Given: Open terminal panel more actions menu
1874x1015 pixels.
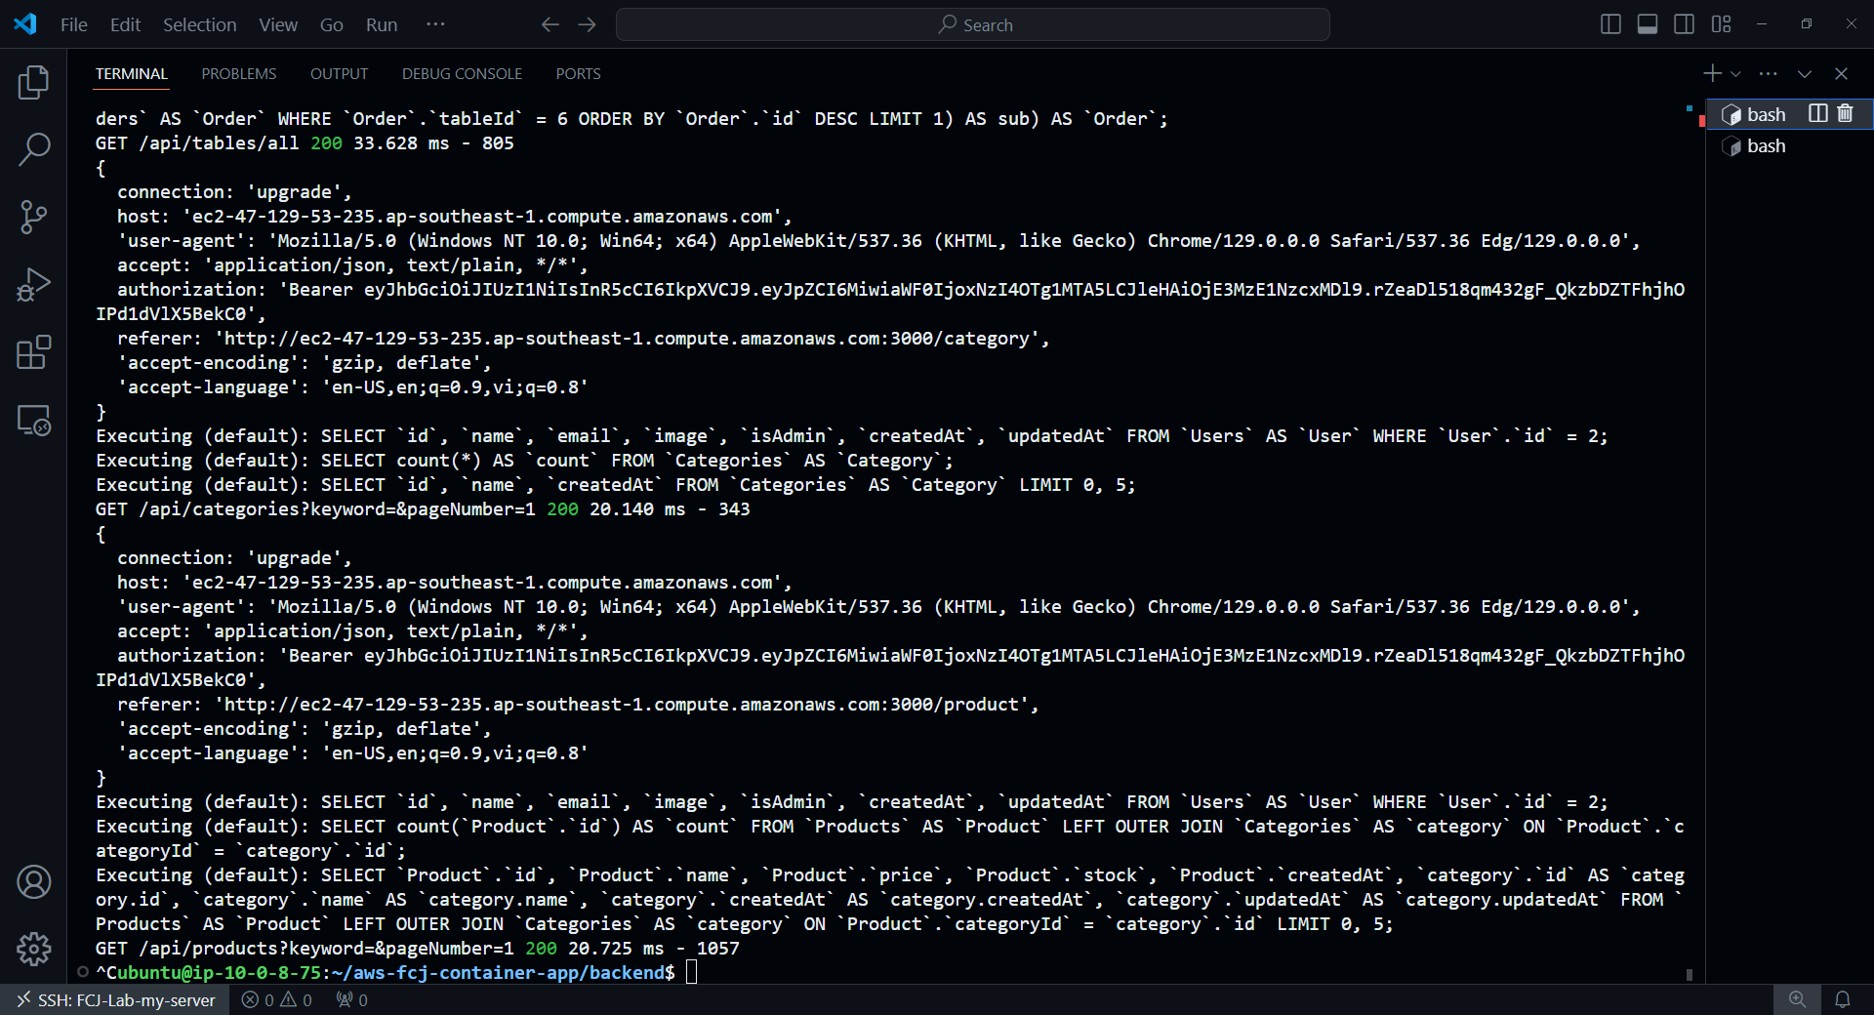Looking at the screenshot, I should (1769, 73).
